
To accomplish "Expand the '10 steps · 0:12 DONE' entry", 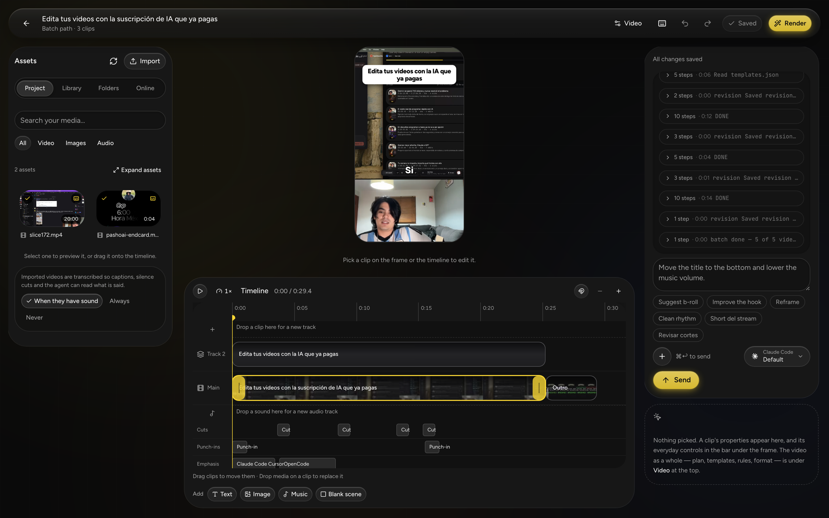I will click(x=731, y=116).
